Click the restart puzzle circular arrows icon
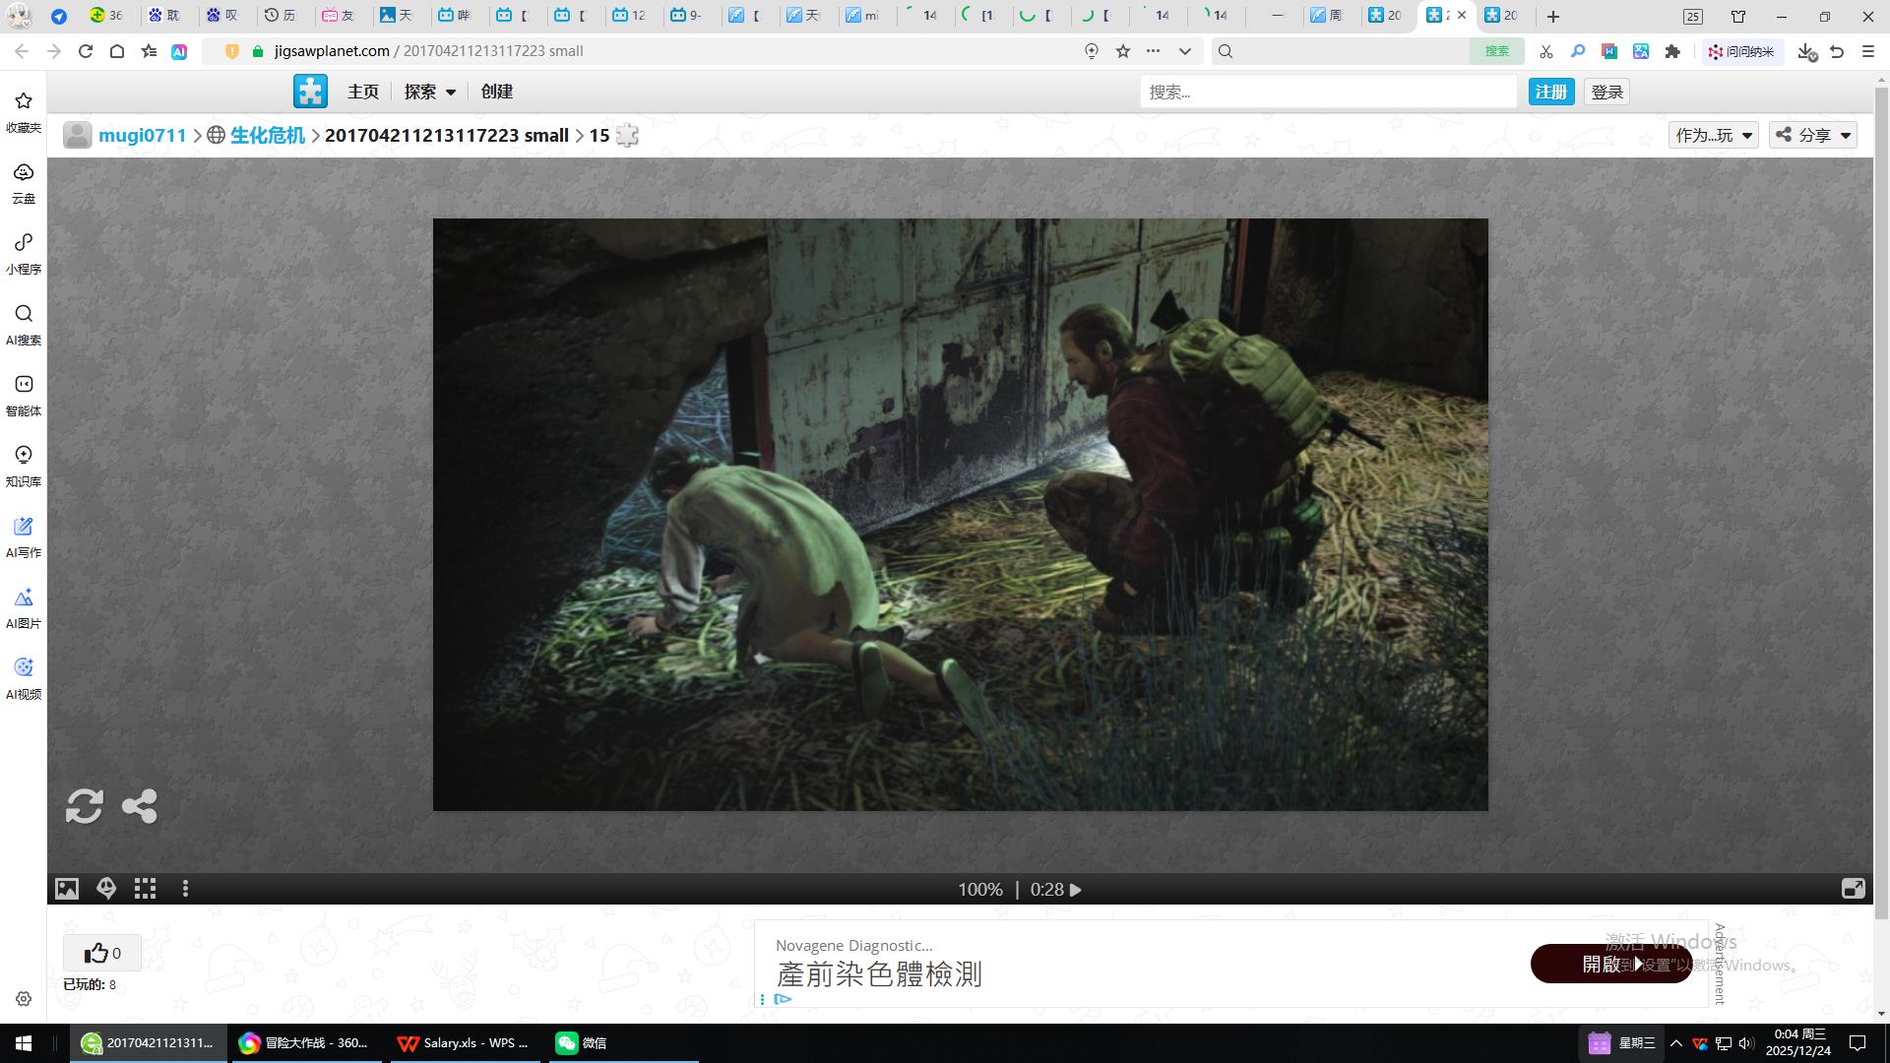The image size is (1890, 1063). [x=85, y=806]
